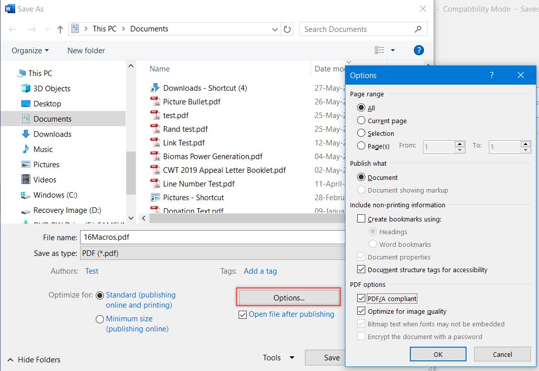This screenshot has width=539, height=371.
Task: Toggle Optimize for image quality checkbox
Action: [361, 311]
